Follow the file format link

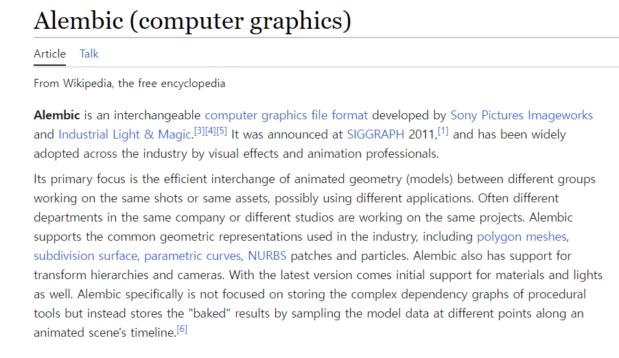pos(336,115)
